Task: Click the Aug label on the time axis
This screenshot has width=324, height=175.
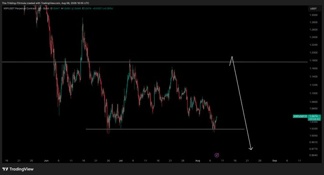Action: coord(198,161)
